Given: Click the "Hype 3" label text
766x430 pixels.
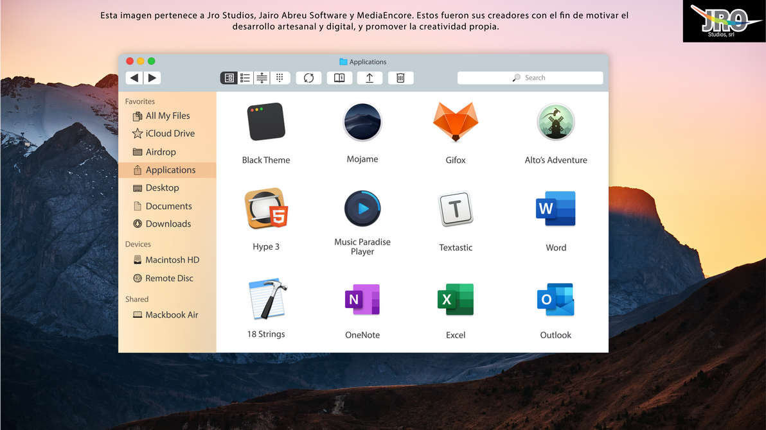Looking at the screenshot, I should pyautogui.click(x=266, y=247).
